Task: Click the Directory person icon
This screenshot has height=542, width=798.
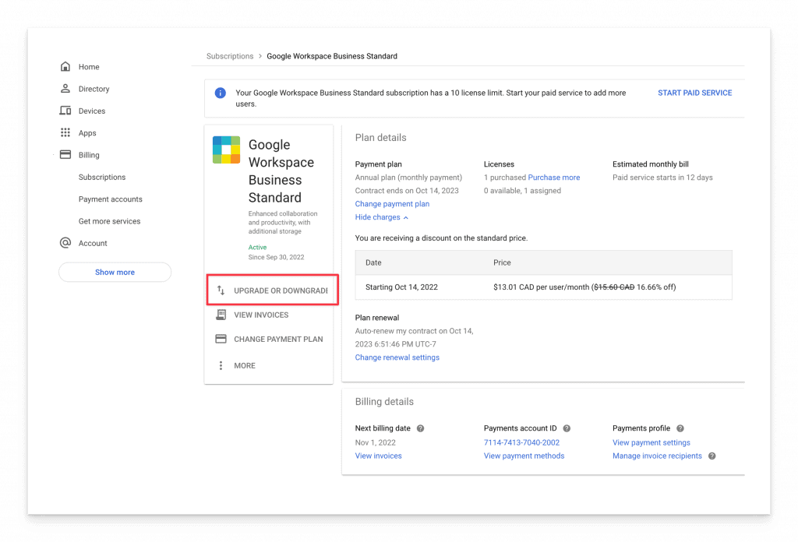Action: click(x=65, y=89)
